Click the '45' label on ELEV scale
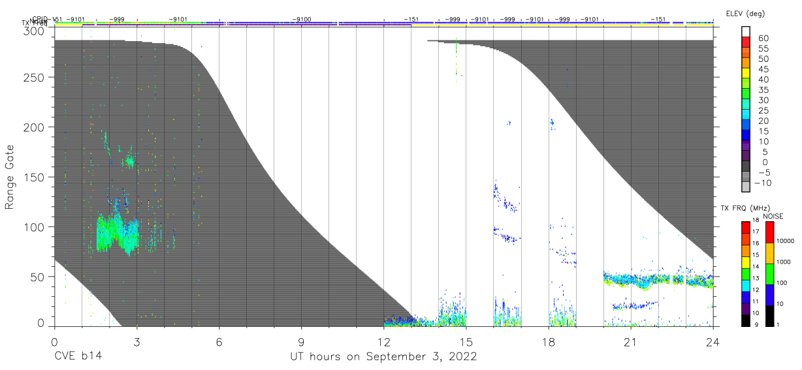Viewport: 802px width, 370px height. pyautogui.click(x=763, y=69)
